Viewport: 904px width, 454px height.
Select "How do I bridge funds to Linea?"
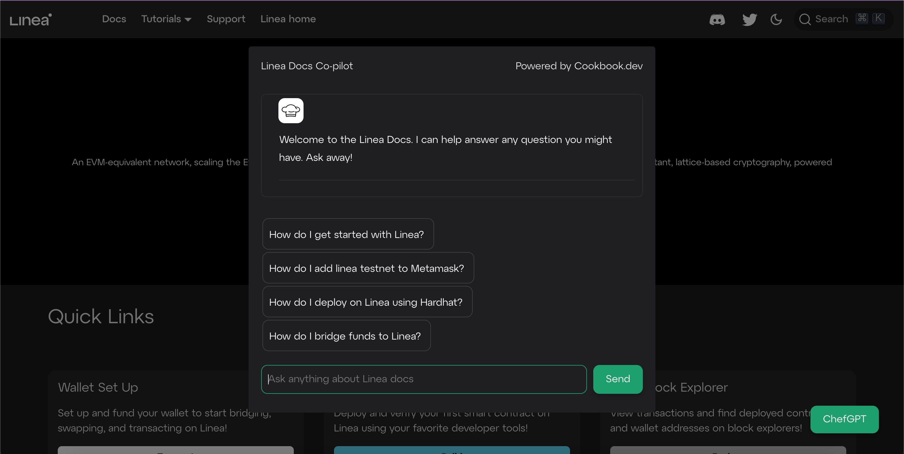coord(346,336)
